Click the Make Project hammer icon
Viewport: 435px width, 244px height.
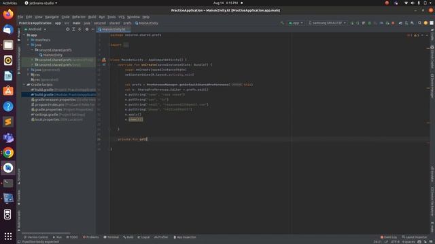pos(282,23)
